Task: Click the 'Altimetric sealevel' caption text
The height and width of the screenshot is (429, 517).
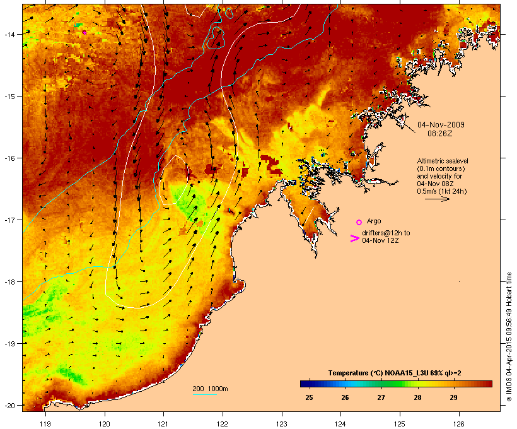Action: [443, 161]
